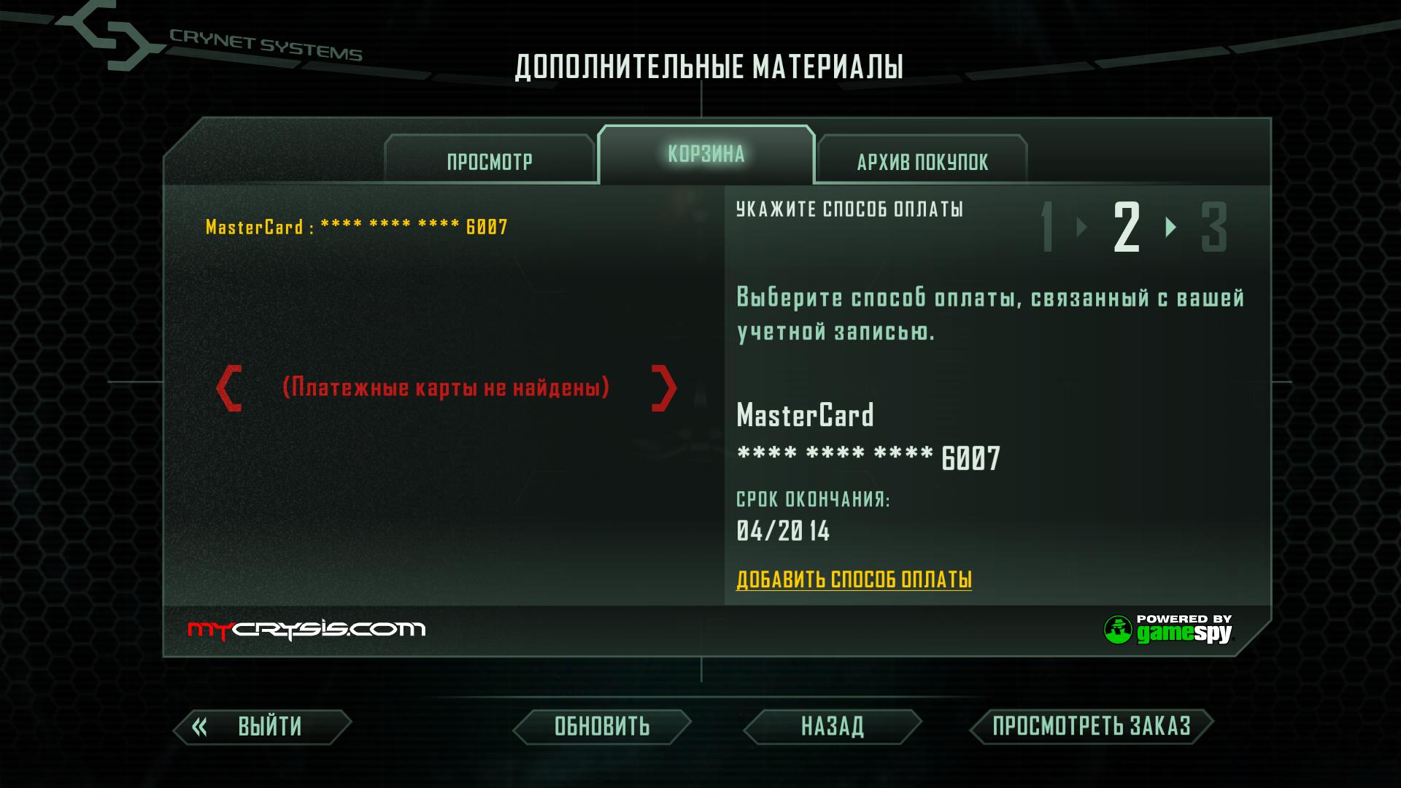Click the left red arrow in card selector
1401x788 pixels.
click(228, 389)
